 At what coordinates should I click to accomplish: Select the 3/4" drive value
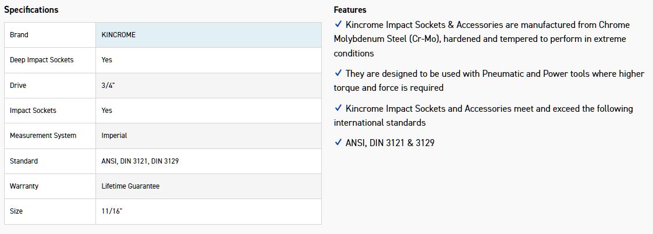108,86
